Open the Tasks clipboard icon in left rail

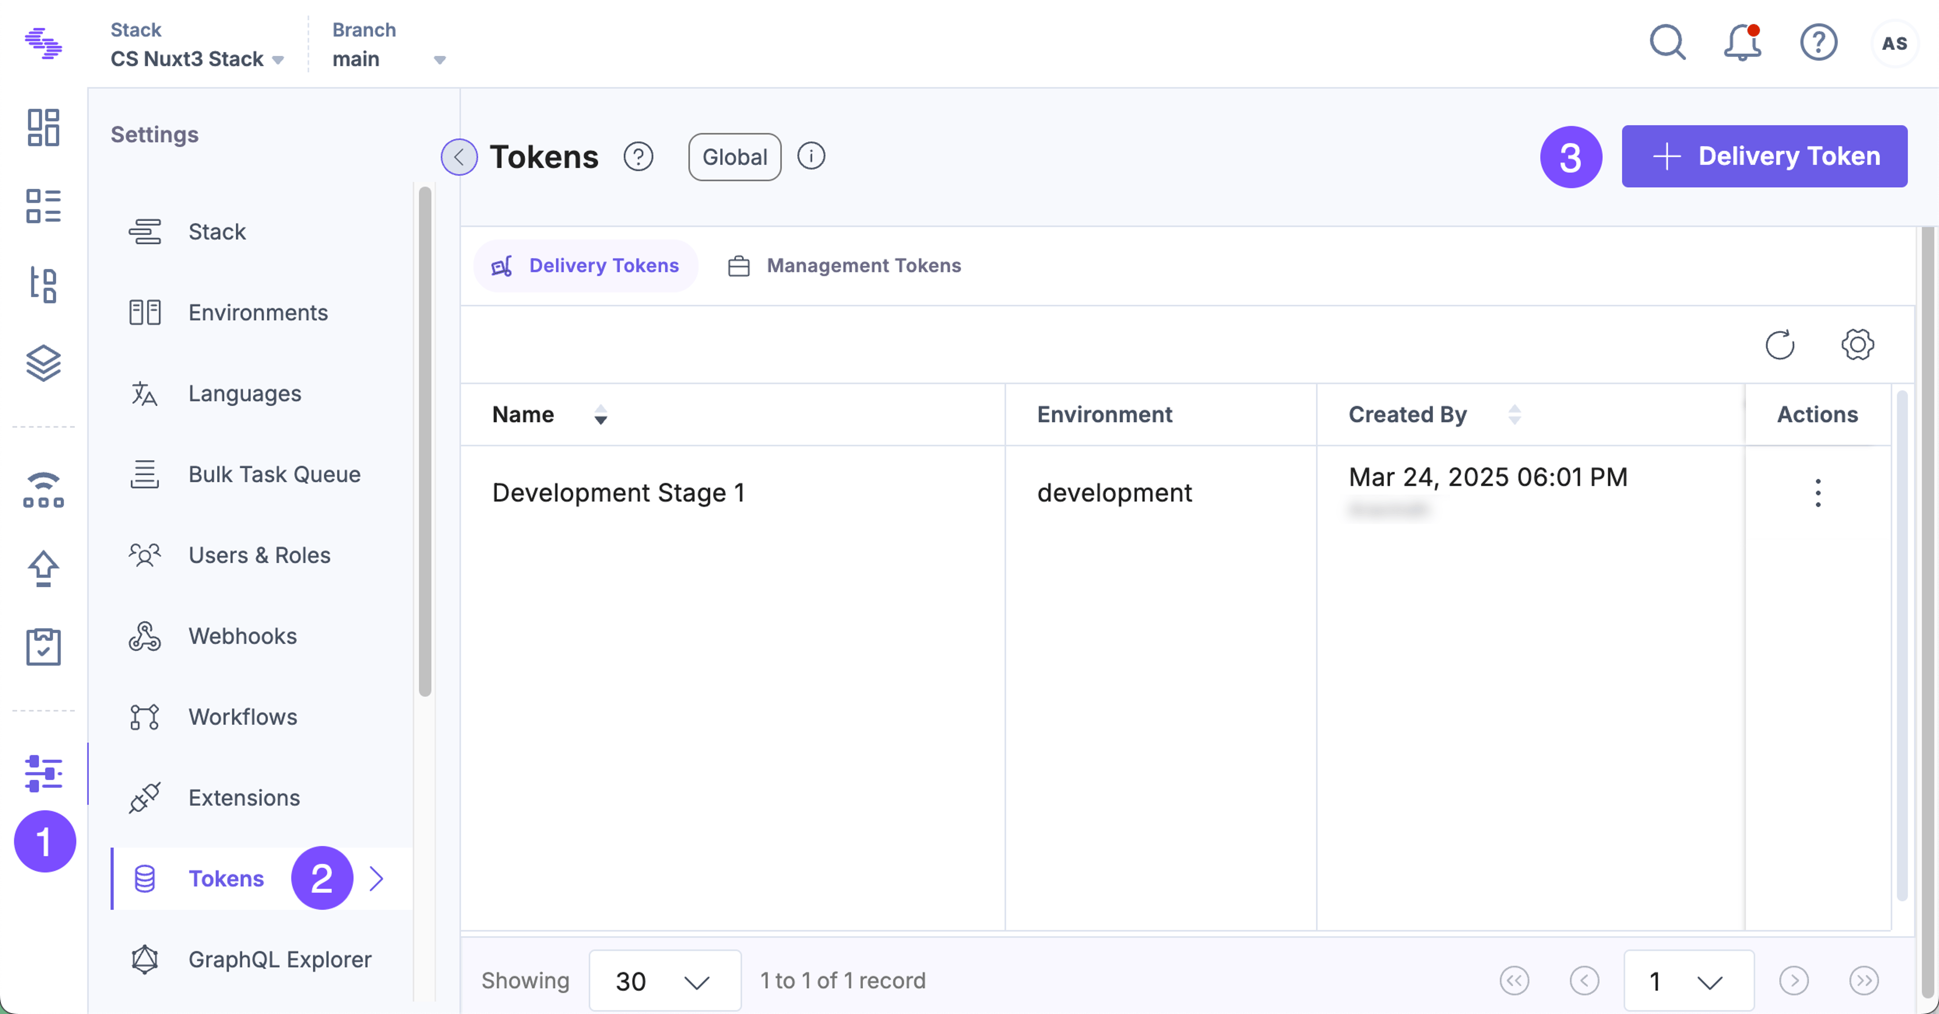point(43,647)
